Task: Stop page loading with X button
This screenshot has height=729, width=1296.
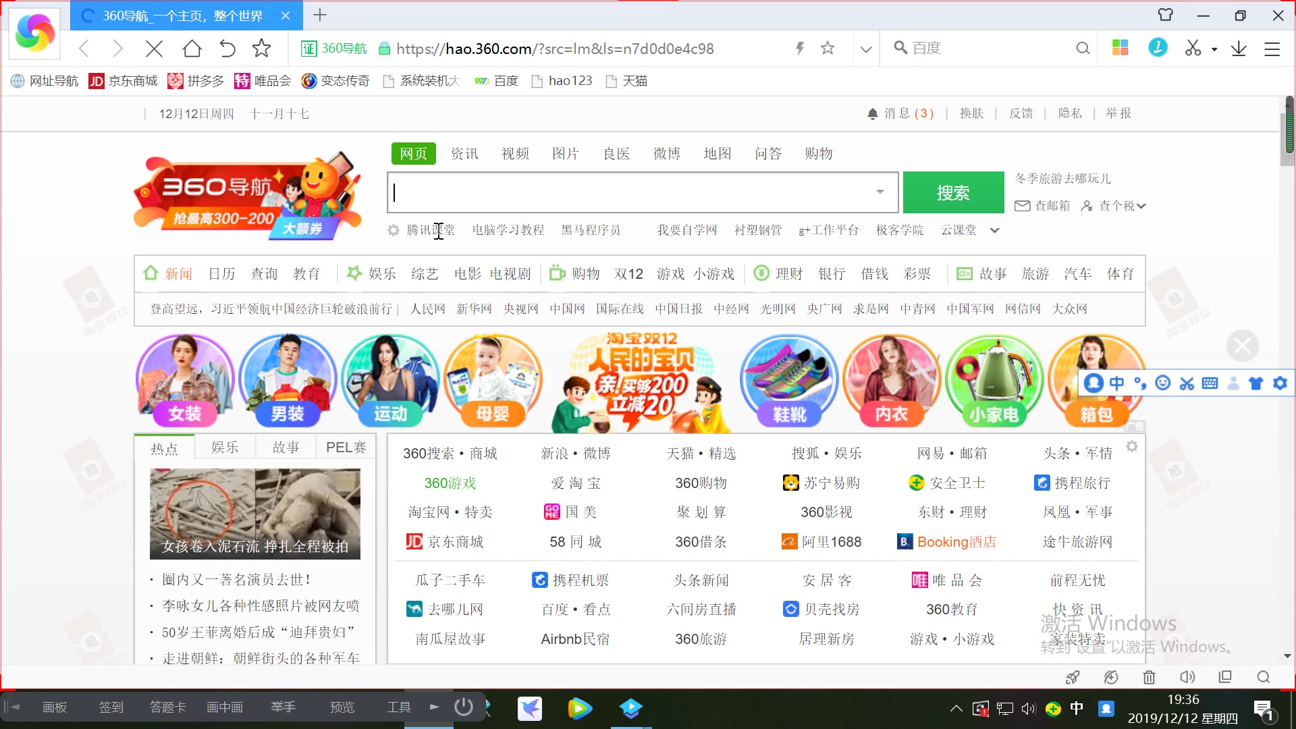Action: pyautogui.click(x=154, y=49)
